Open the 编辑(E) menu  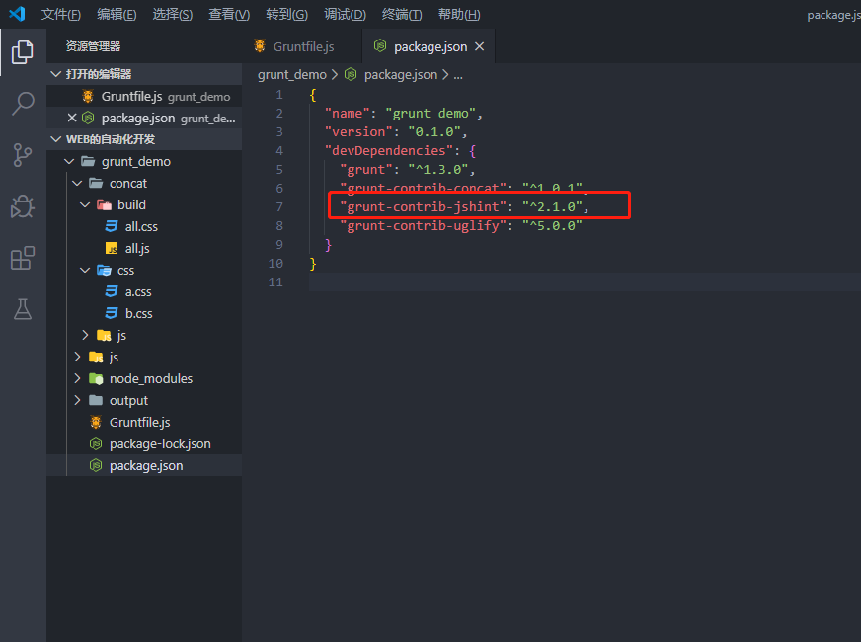click(117, 14)
